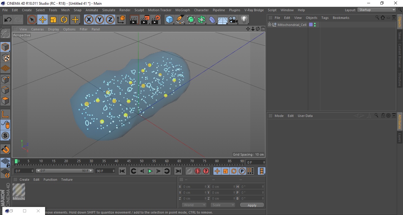
Task: Enable the Axis tool
Action: [5, 114]
